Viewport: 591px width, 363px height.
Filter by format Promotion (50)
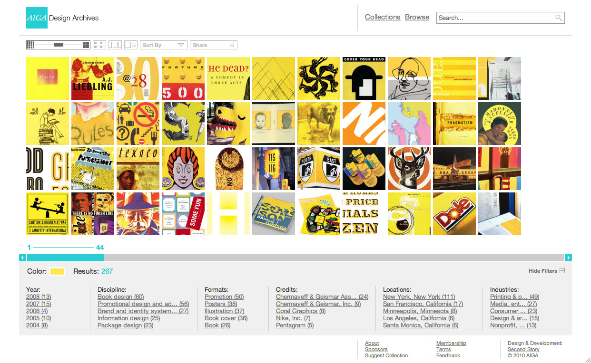click(x=224, y=297)
